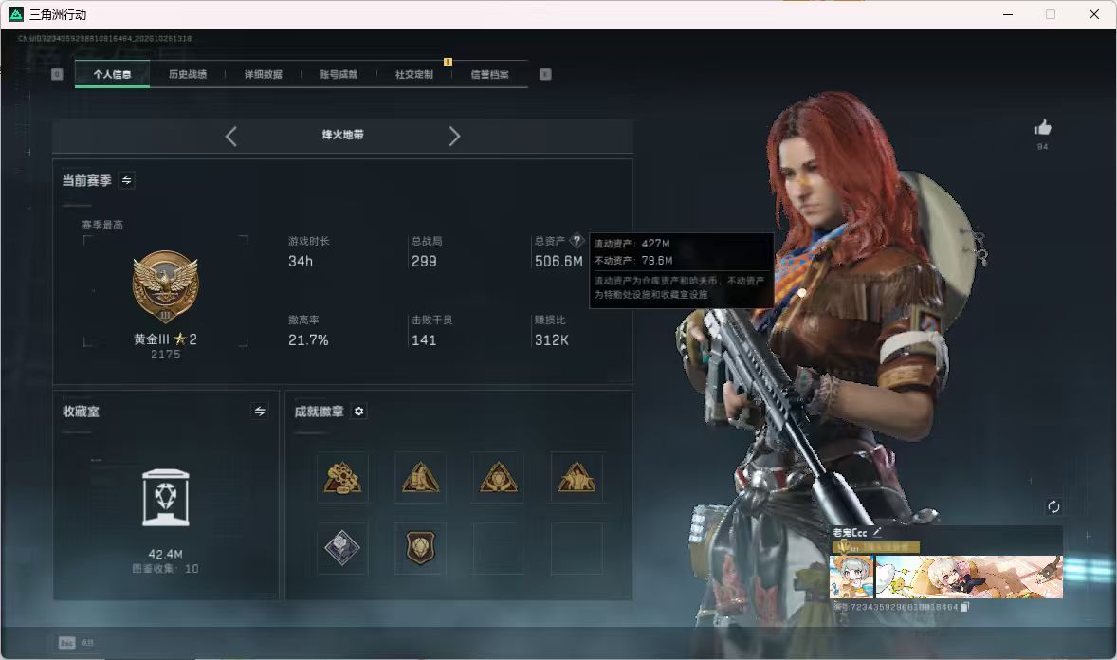
Task: Click the 烽火地带 mode title
Action: point(342,135)
